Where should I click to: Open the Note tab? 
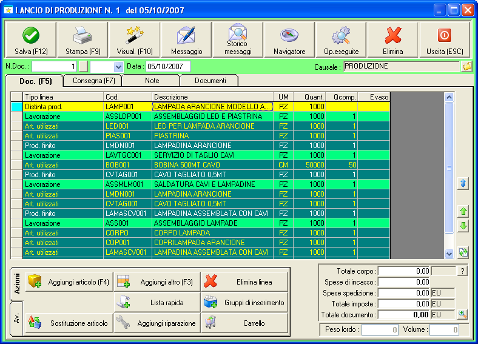tap(152, 81)
